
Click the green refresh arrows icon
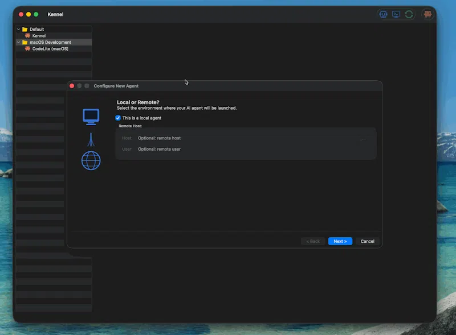coord(409,14)
